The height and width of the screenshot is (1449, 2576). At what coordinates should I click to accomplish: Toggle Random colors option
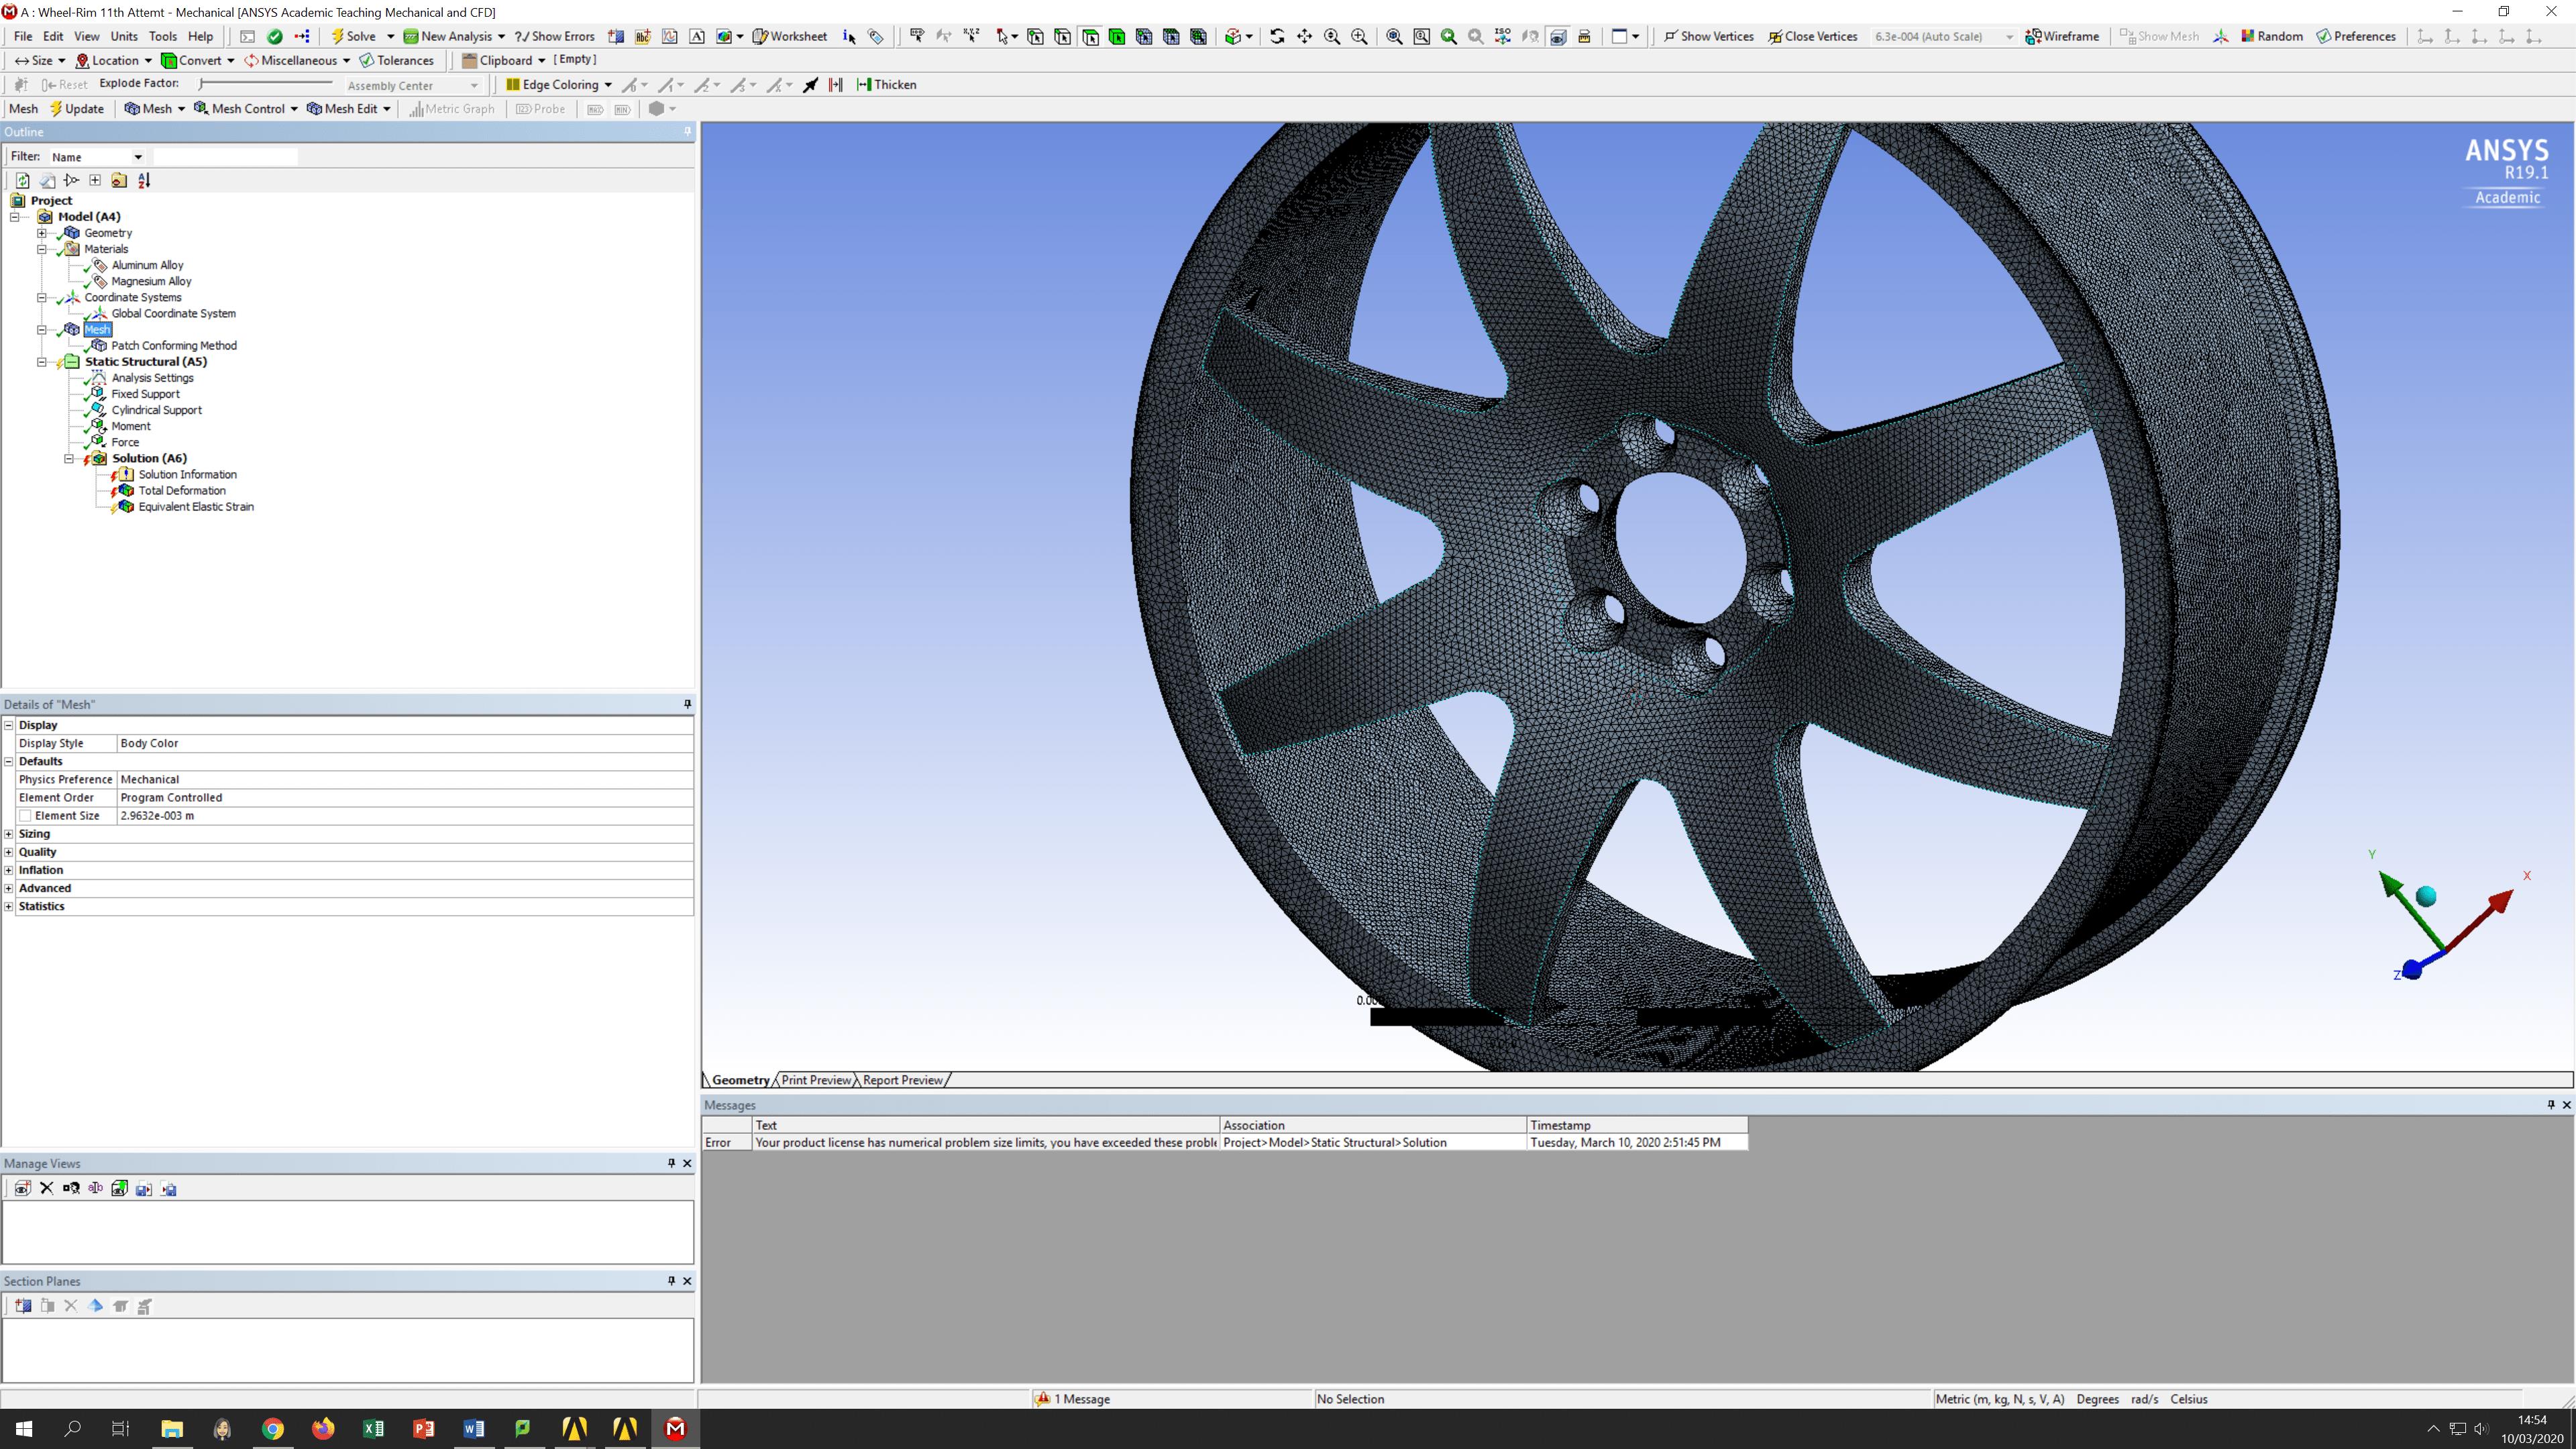click(x=2272, y=36)
